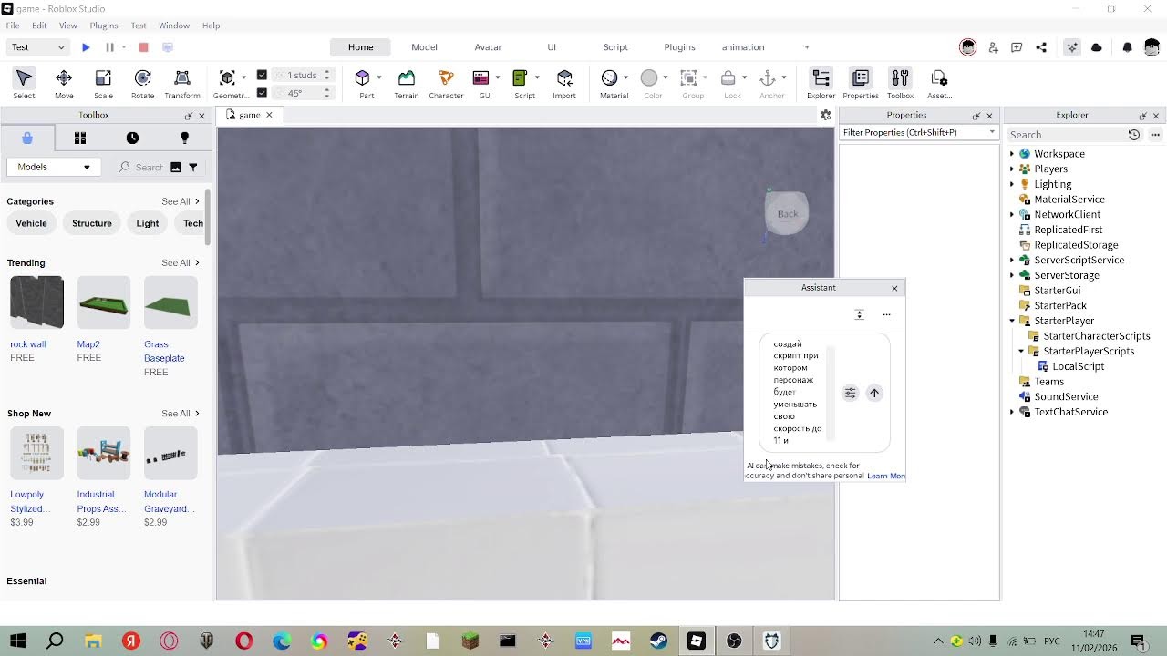Switch to the Avatar ribbon tab
Image resolution: width=1167 pixels, height=656 pixels.
click(x=488, y=47)
